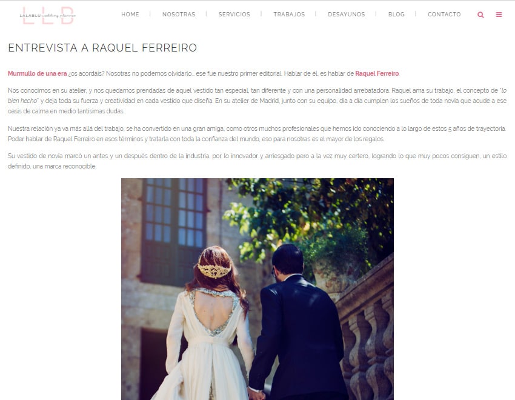515x400 pixels.
Task: Click the bride's golden headpiece in photo
Action: click(214, 272)
